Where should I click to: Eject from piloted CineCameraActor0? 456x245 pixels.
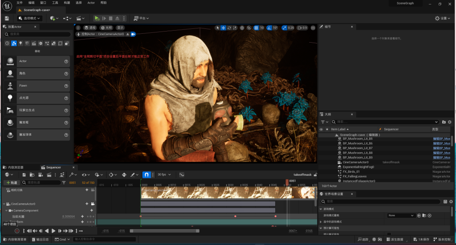click(x=127, y=34)
